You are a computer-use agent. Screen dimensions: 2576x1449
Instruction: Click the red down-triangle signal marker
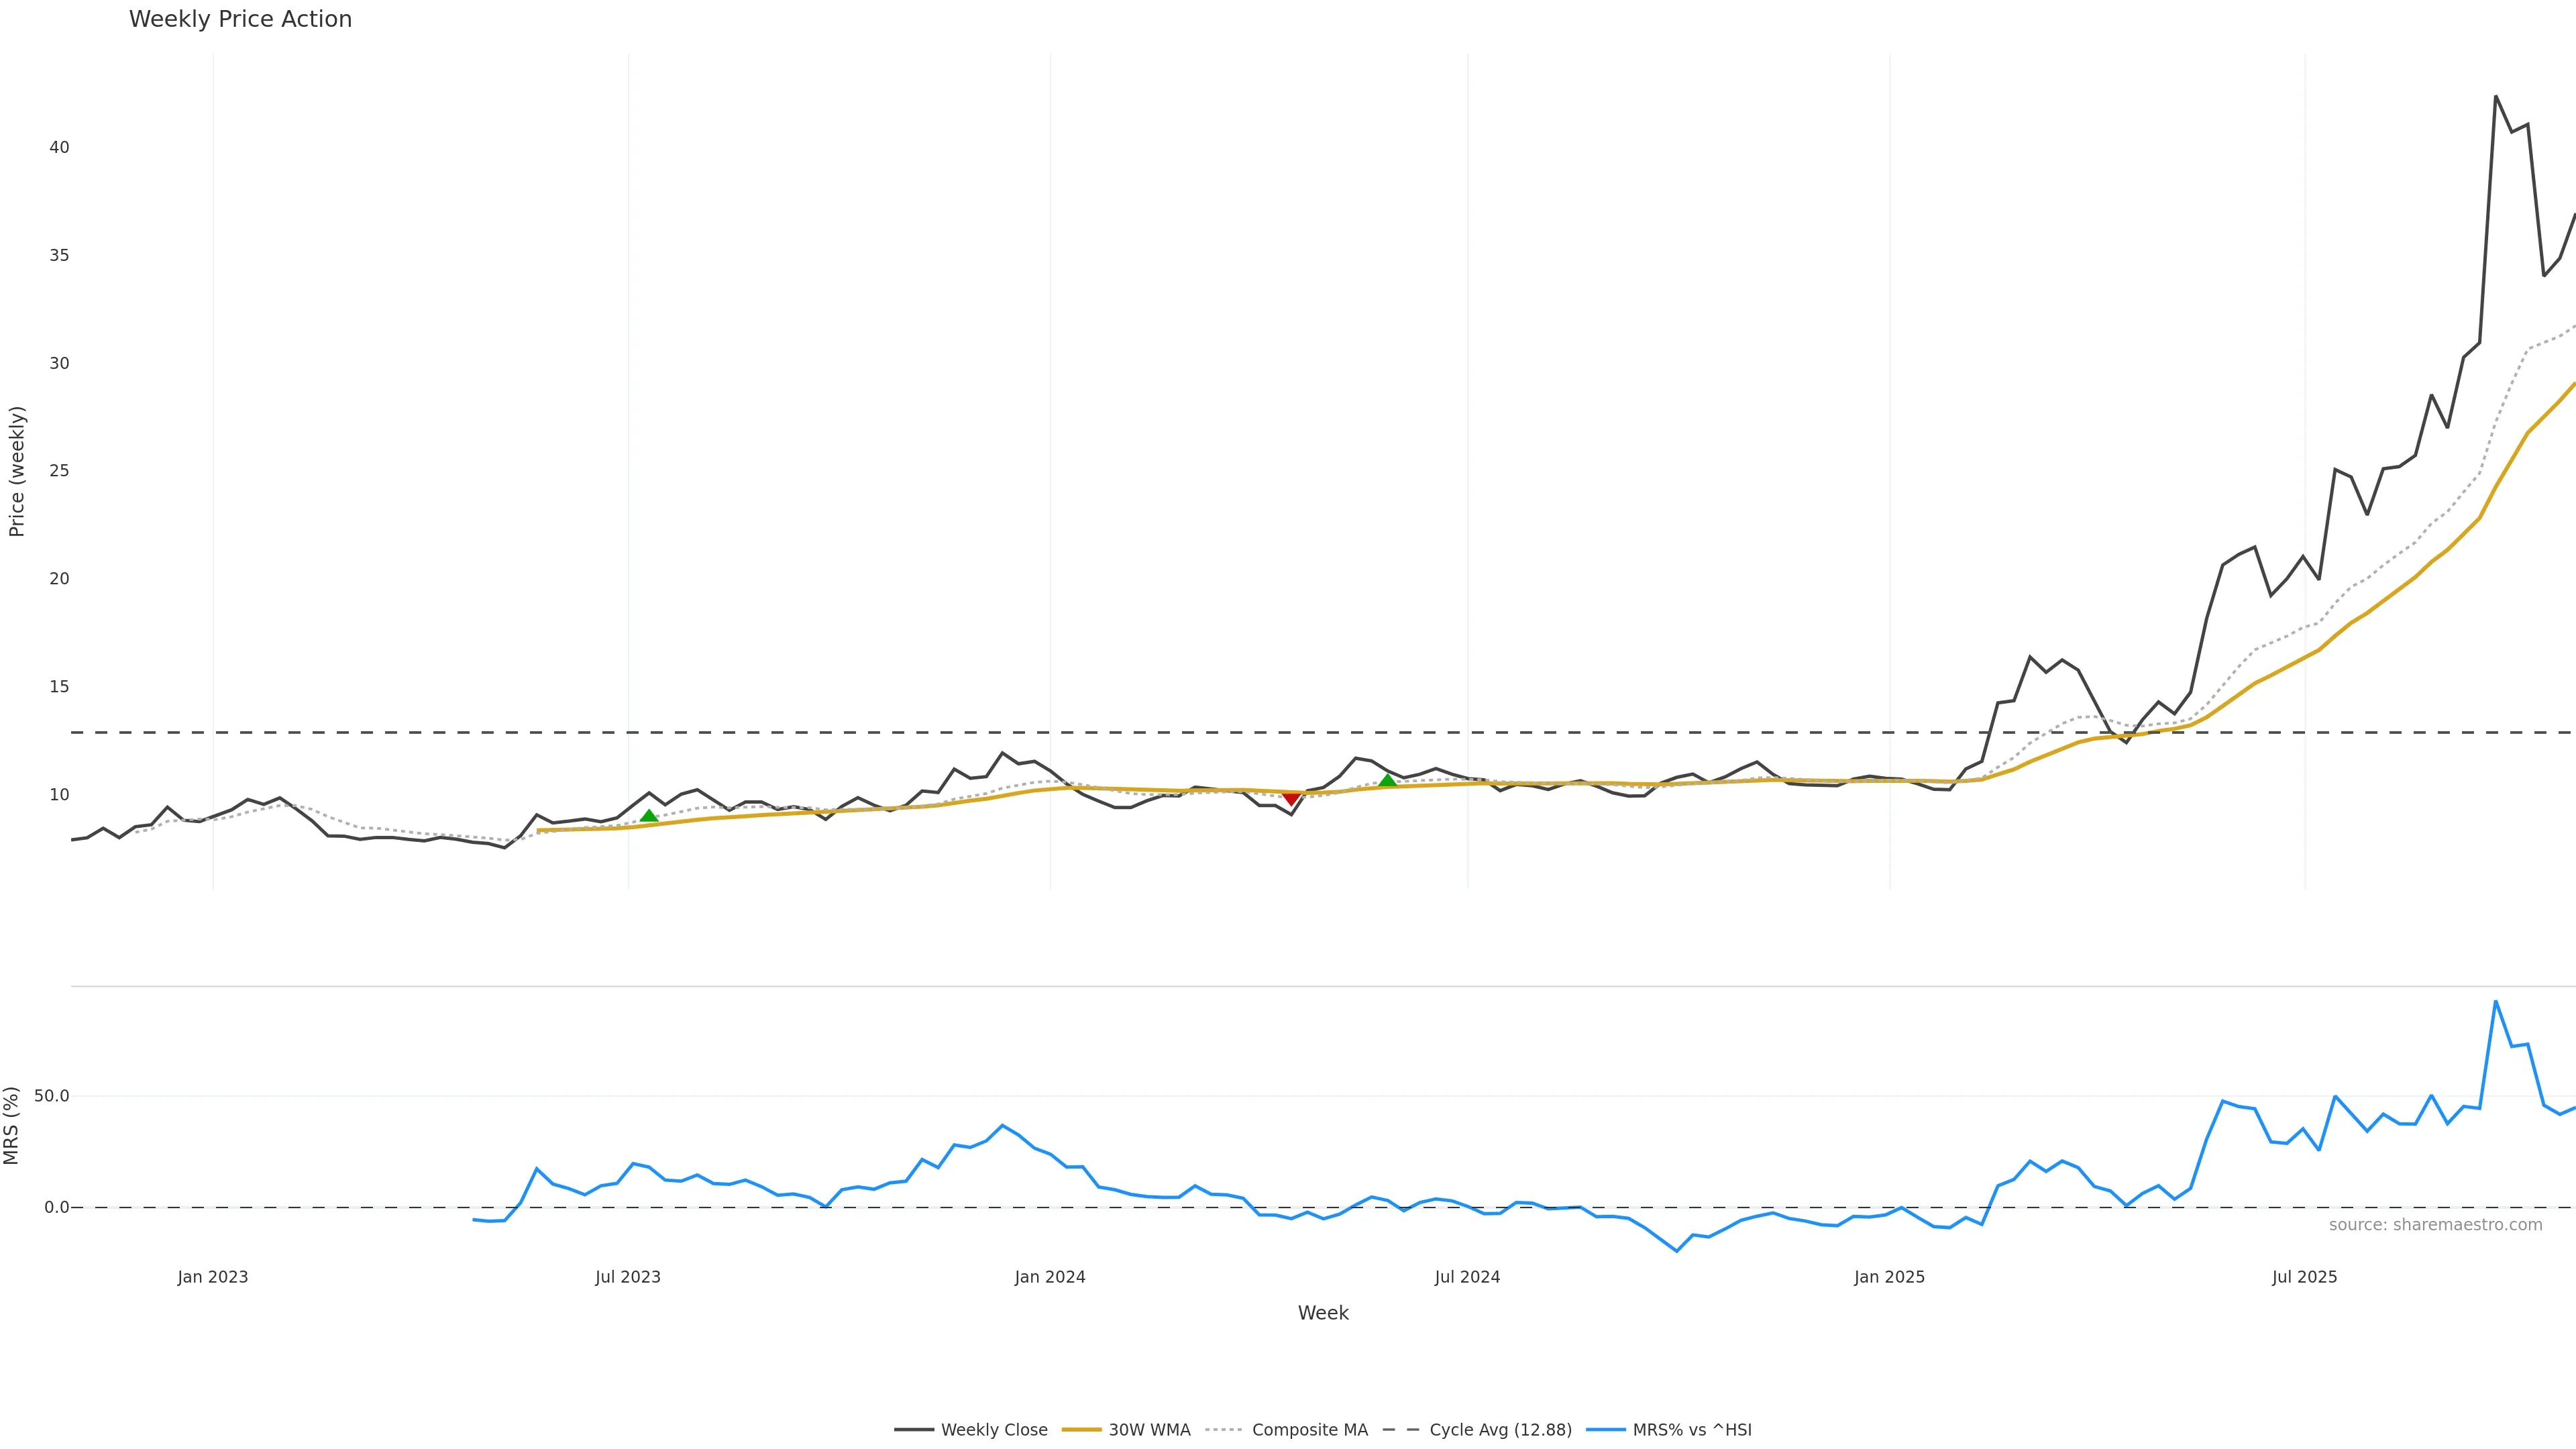point(1291,798)
